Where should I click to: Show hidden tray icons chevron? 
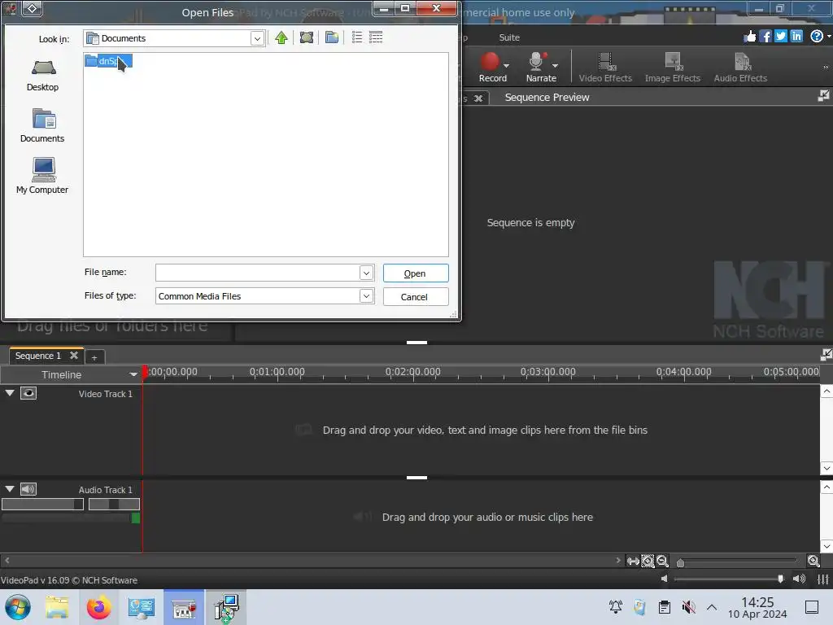coord(712,607)
